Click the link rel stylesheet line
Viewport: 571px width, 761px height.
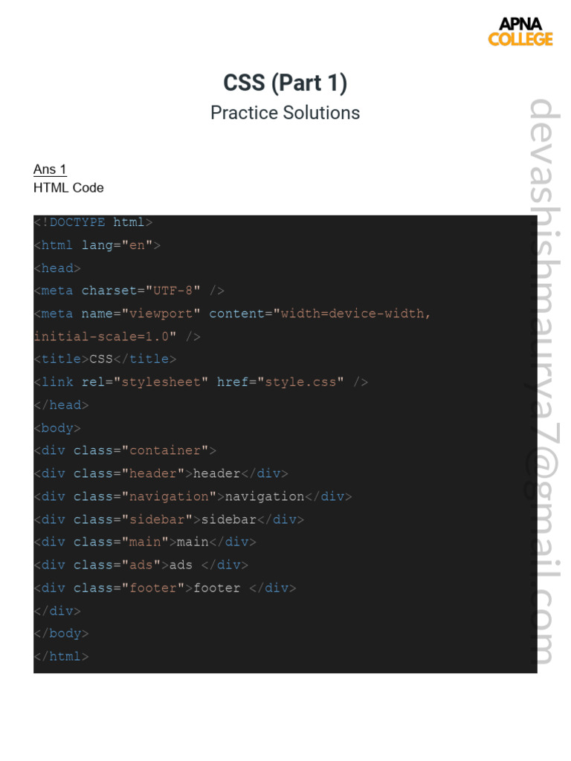click(201, 382)
